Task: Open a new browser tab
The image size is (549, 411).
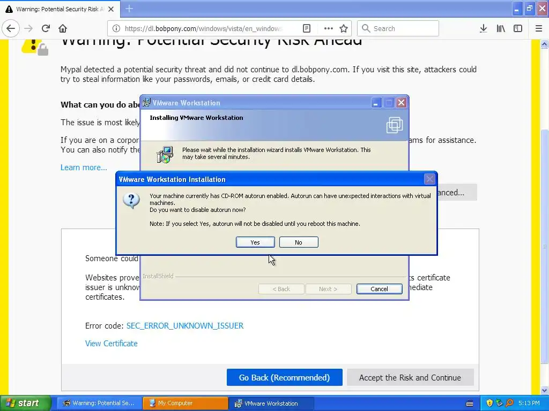Action: coord(129,9)
